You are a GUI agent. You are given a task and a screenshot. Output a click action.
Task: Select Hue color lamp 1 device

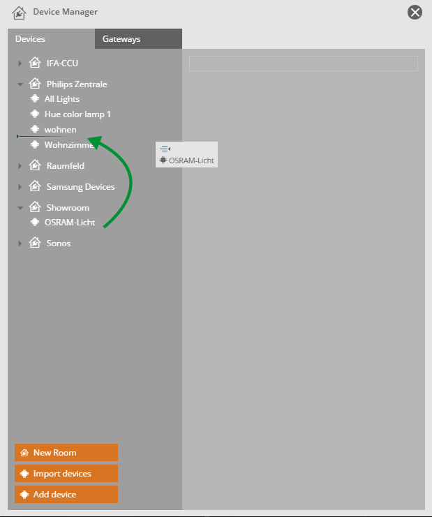[x=77, y=114]
